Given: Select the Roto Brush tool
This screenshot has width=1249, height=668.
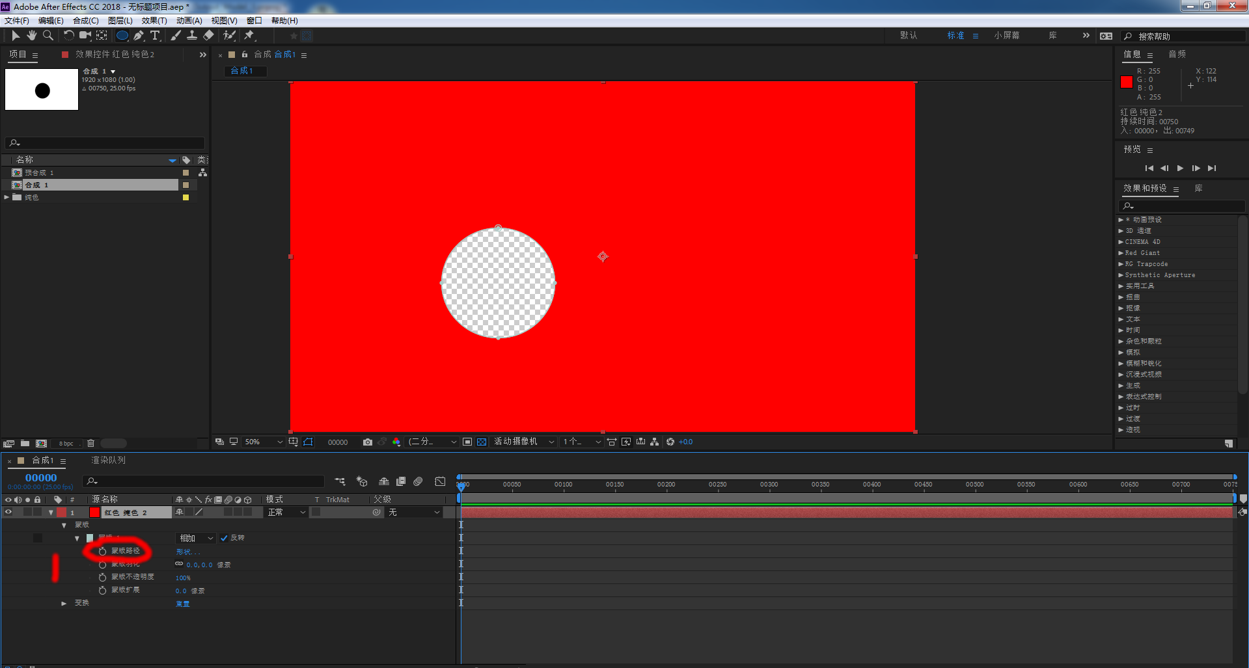Looking at the screenshot, I should pyautogui.click(x=229, y=36).
